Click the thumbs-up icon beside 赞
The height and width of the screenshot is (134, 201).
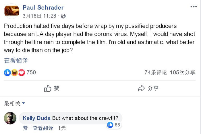(48, 88)
